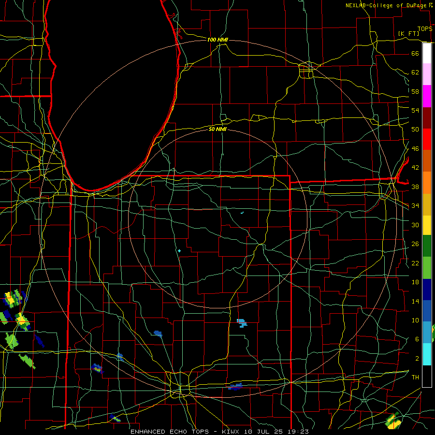Click the 10 legend value

tap(415, 320)
